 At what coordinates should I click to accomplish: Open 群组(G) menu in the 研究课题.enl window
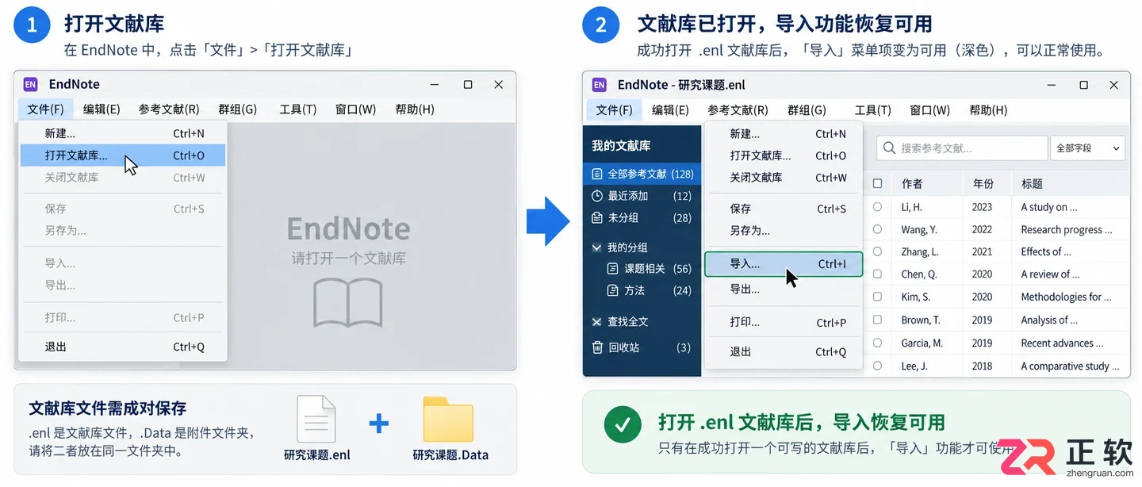coord(807,110)
